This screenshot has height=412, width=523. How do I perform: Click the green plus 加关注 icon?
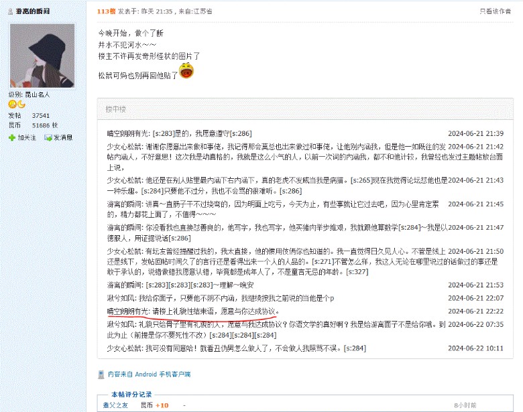[12, 137]
